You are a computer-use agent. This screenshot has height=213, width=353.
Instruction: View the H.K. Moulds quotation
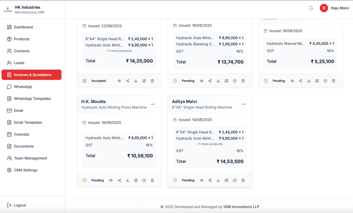click(111, 180)
